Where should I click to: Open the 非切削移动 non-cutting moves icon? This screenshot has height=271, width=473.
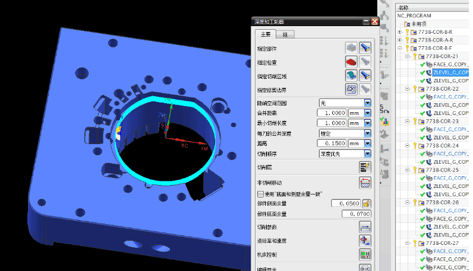click(x=365, y=183)
